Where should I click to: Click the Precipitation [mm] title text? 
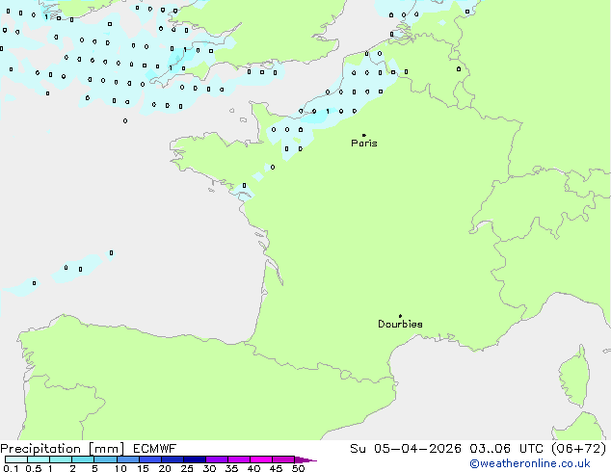pyautogui.click(x=62, y=449)
